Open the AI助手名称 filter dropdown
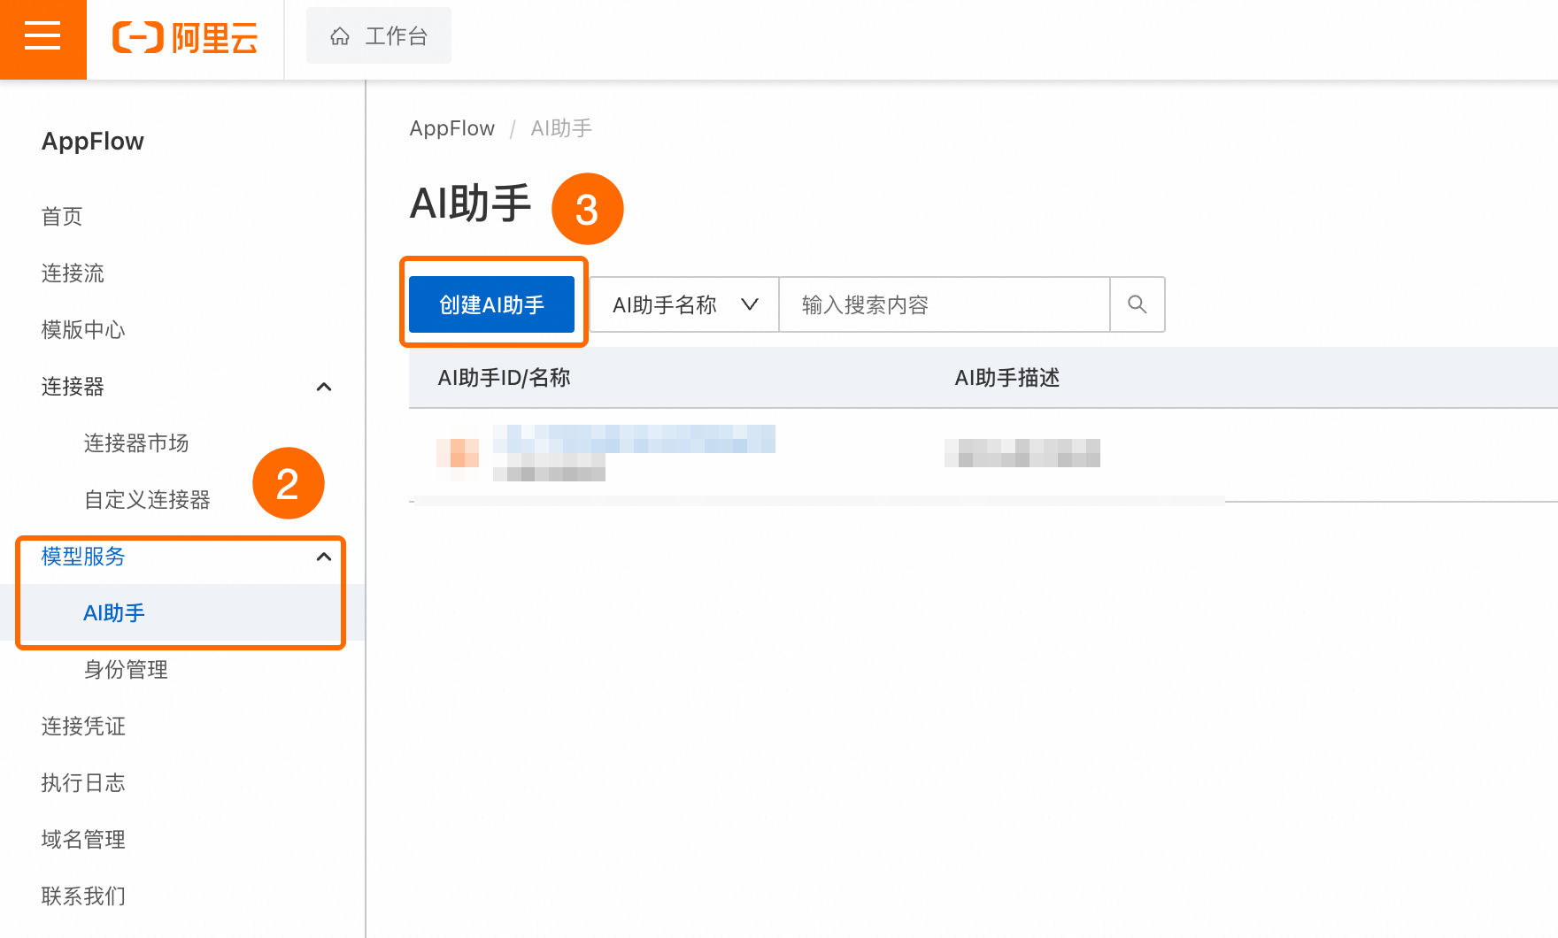This screenshot has height=938, width=1558. click(684, 304)
